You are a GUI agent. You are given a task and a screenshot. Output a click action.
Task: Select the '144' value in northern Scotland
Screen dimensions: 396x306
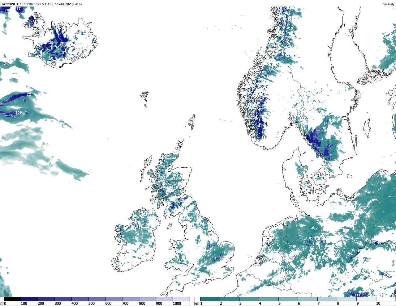click(x=173, y=158)
